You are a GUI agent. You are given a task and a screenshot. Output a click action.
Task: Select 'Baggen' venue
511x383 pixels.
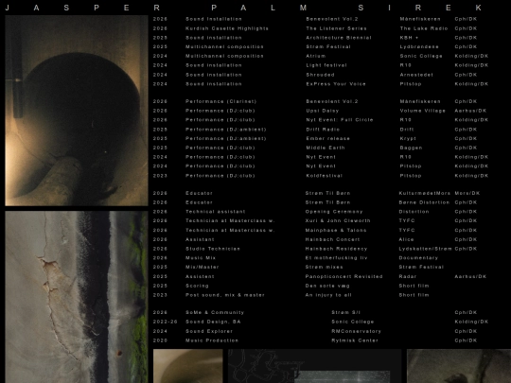(x=411, y=148)
